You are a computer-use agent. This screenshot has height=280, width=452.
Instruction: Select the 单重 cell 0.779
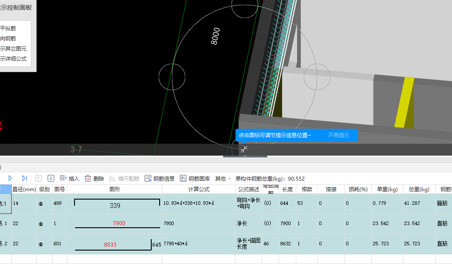387,203
